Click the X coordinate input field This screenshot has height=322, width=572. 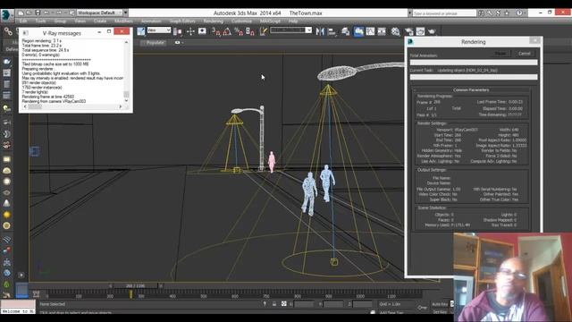(x=304, y=304)
